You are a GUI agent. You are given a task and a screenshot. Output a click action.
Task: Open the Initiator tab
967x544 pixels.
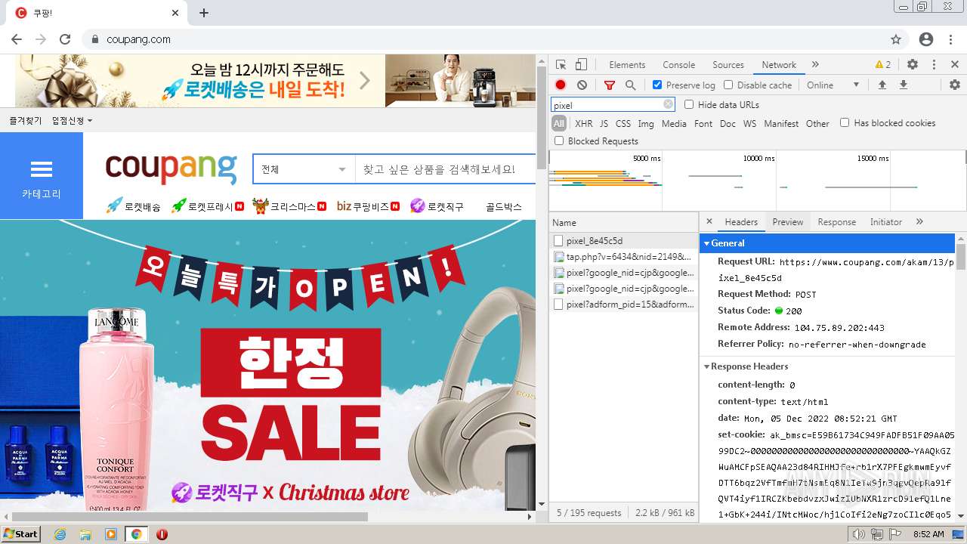tap(885, 222)
